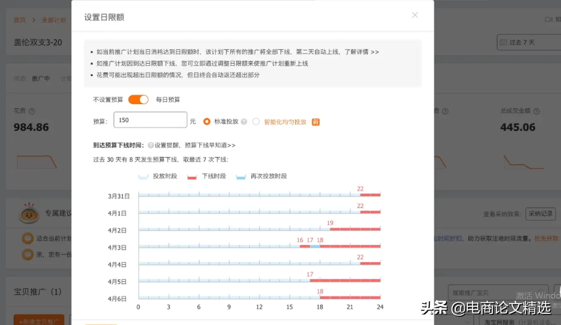Viewport: 561px width, 325px height.
Task: Click 设置提醒，预算下线早知道>> link
Action: click(195, 145)
